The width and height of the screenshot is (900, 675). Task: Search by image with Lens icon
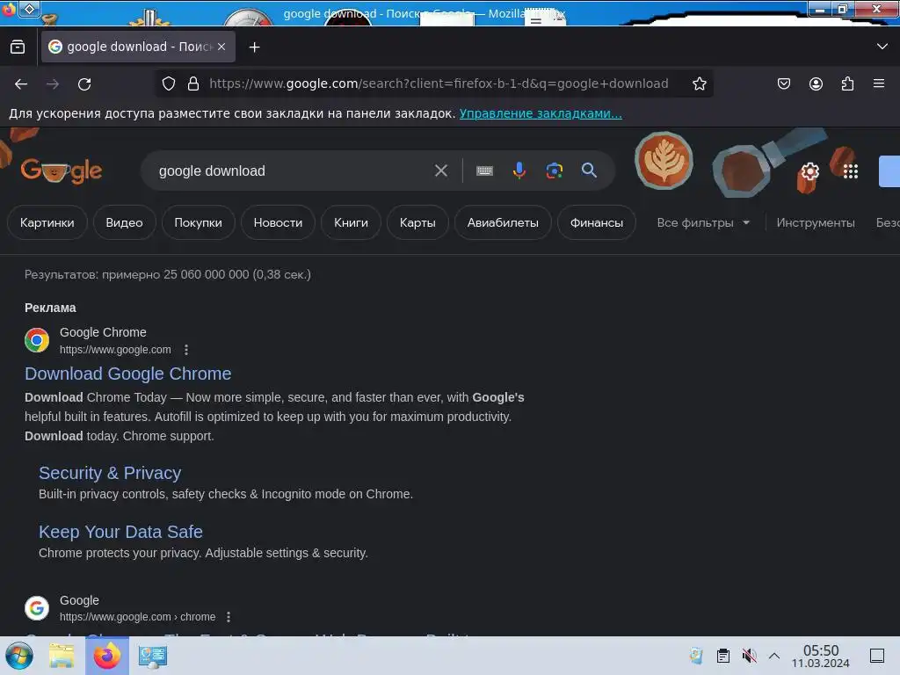[554, 171]
